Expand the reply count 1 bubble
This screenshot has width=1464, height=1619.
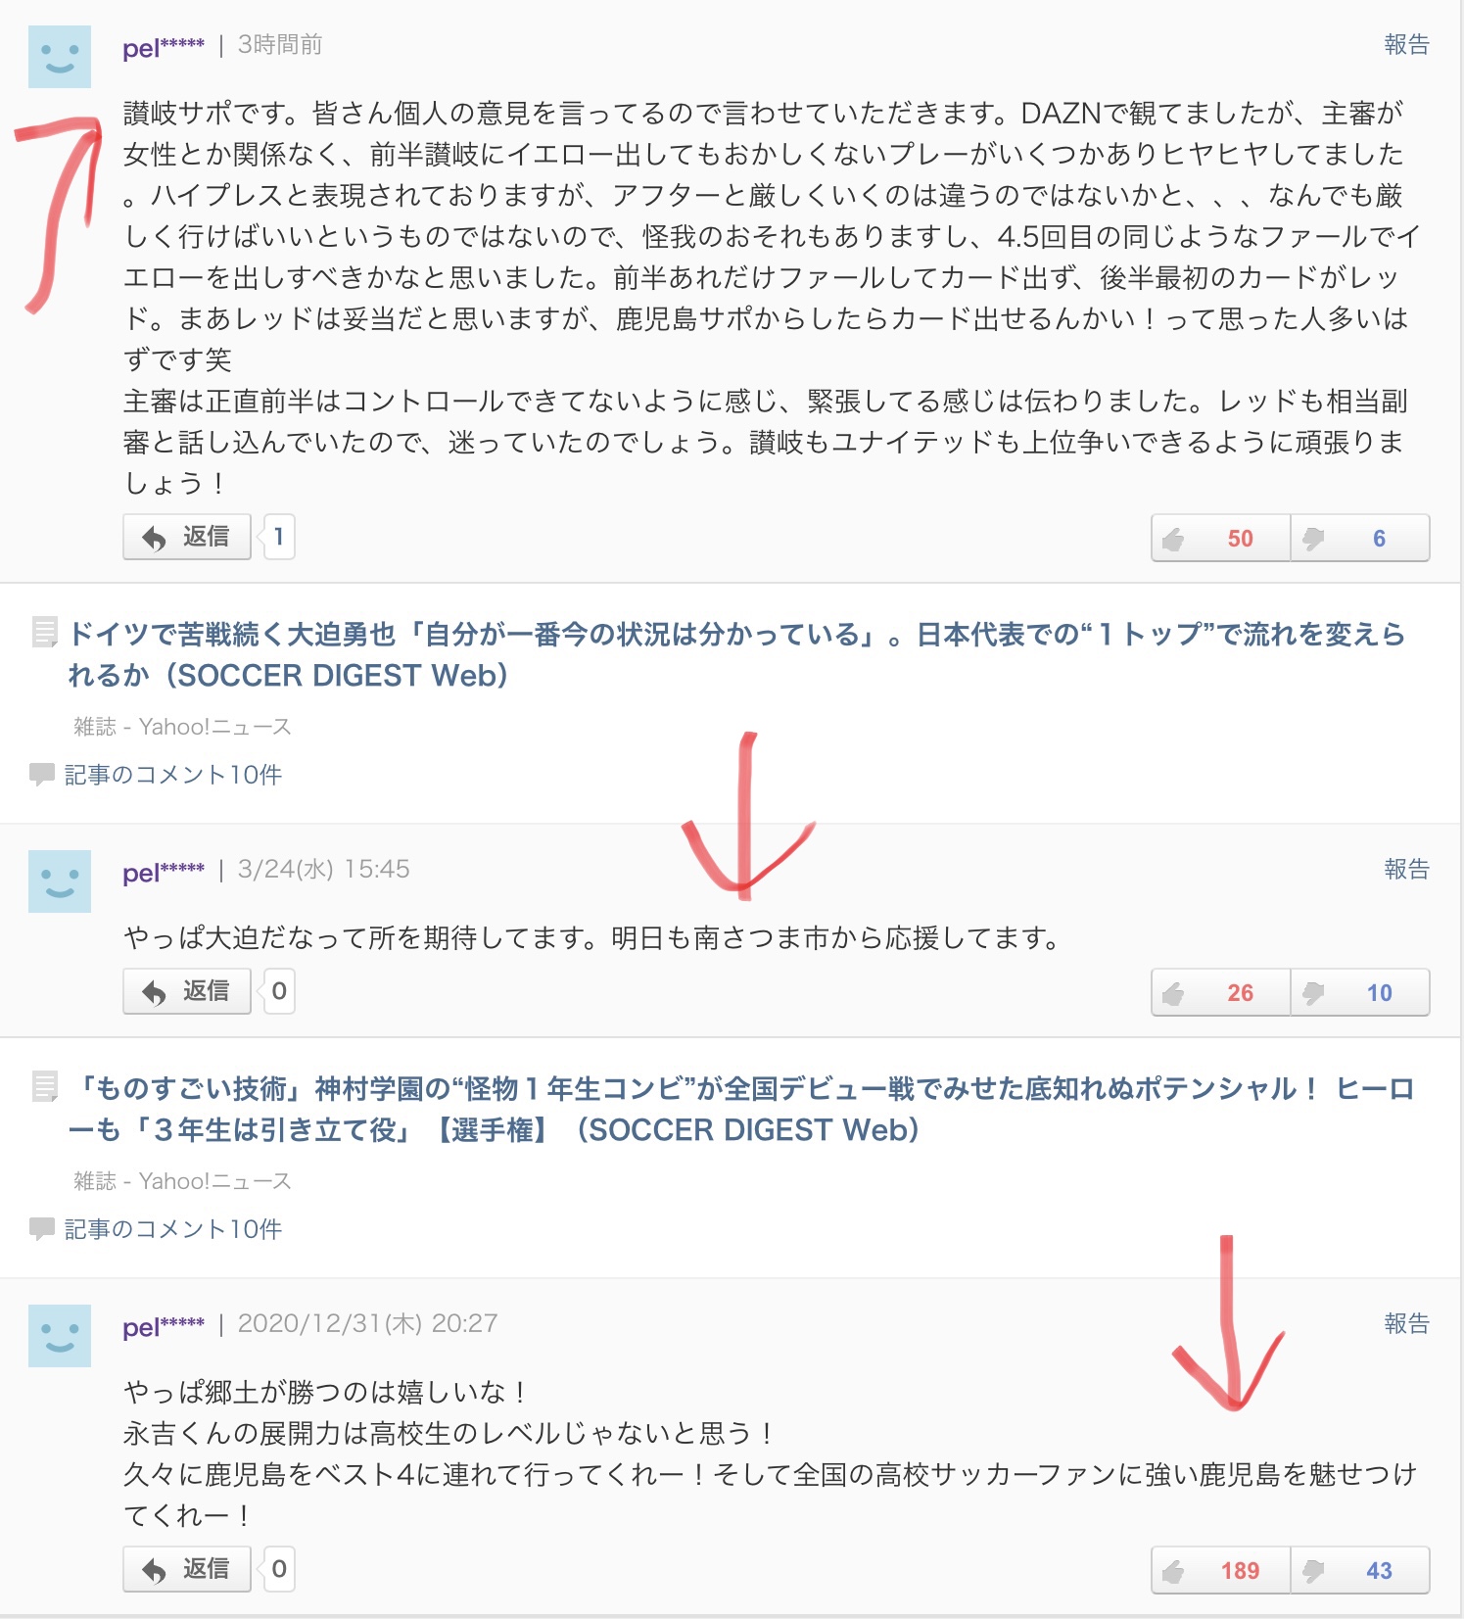[x=278, y=537]
